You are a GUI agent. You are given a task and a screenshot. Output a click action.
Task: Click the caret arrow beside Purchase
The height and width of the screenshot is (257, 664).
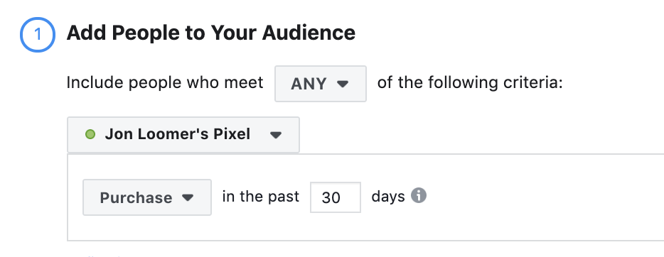click(x=188, y=197)
